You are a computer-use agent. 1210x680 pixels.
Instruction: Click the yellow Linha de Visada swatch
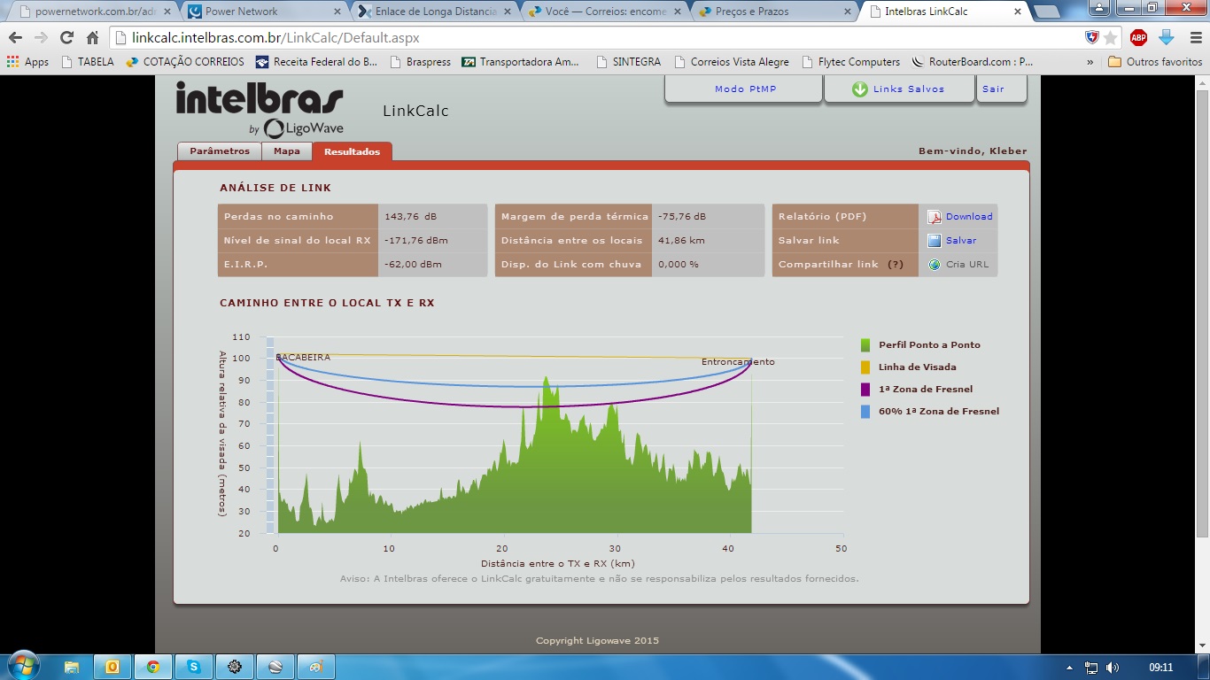click(x=865, y=367)
